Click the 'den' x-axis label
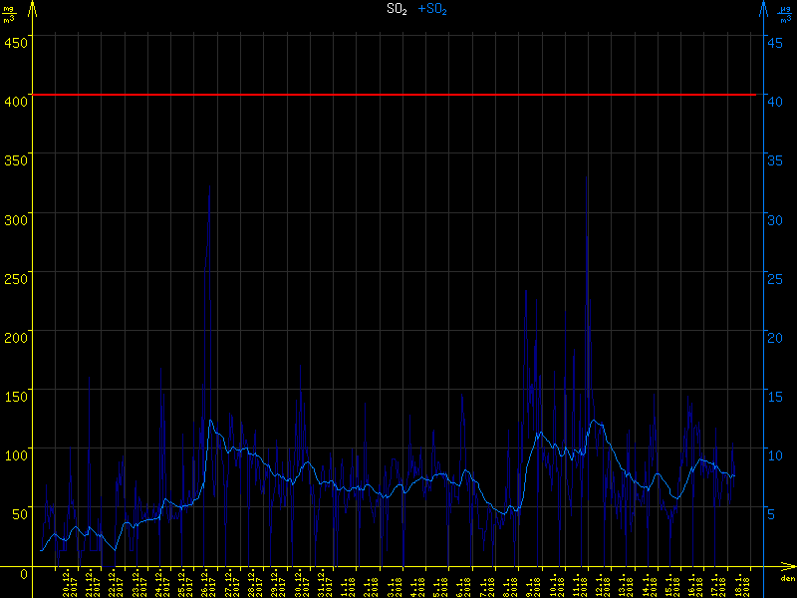This screenshot has width=797, height=598. 787,580
